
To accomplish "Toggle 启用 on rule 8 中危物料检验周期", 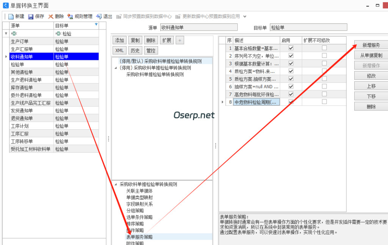I will coord(290,102).
